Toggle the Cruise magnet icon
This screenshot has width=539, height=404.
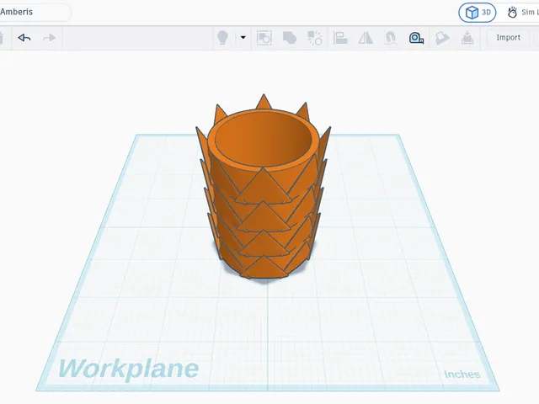pos(391,38)
